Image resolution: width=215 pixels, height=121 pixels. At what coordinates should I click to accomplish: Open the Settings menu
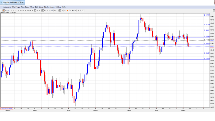[x=58, y=7]
